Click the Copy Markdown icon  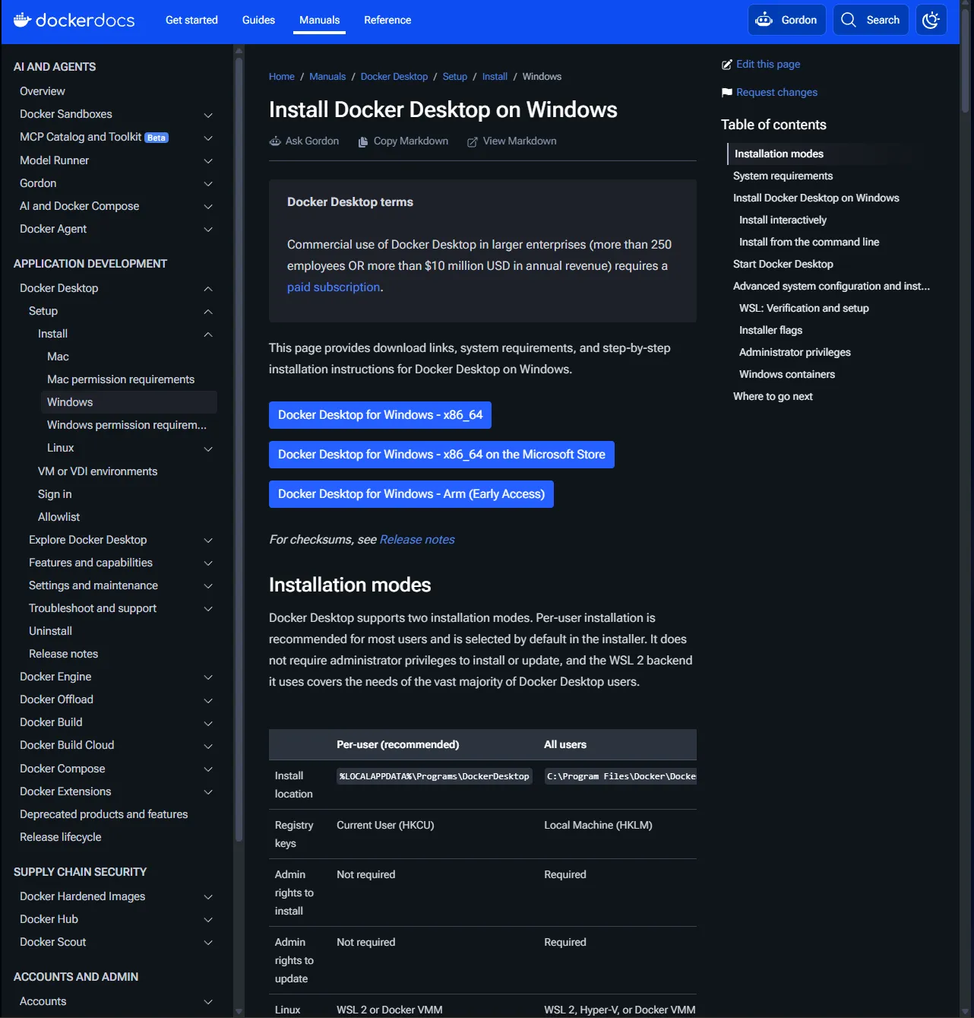[363, 141]
